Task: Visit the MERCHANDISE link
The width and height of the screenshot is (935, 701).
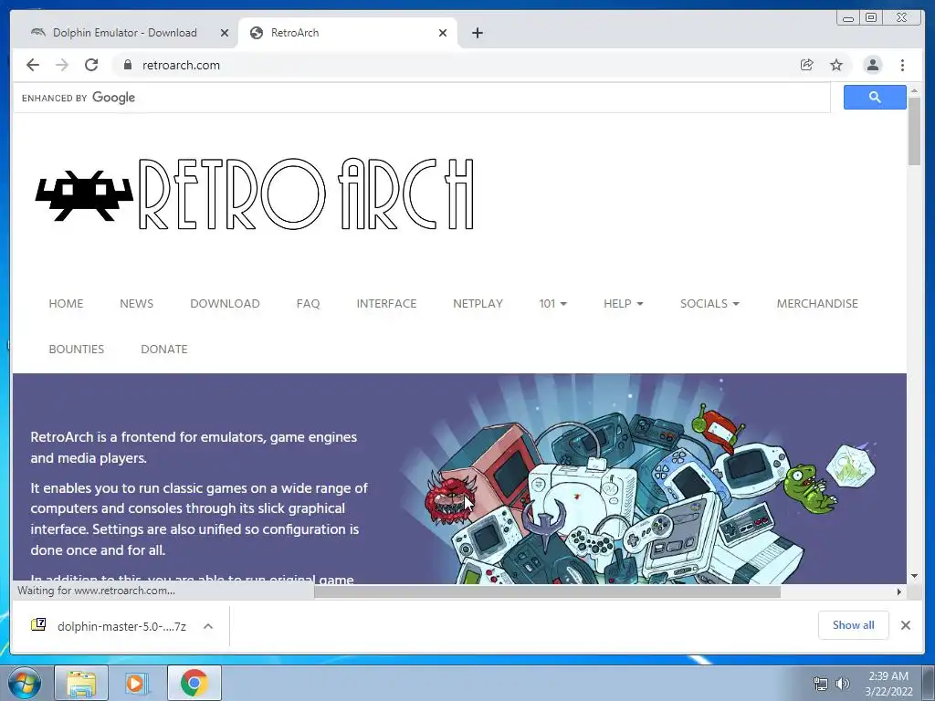Action: coord(817,303)
